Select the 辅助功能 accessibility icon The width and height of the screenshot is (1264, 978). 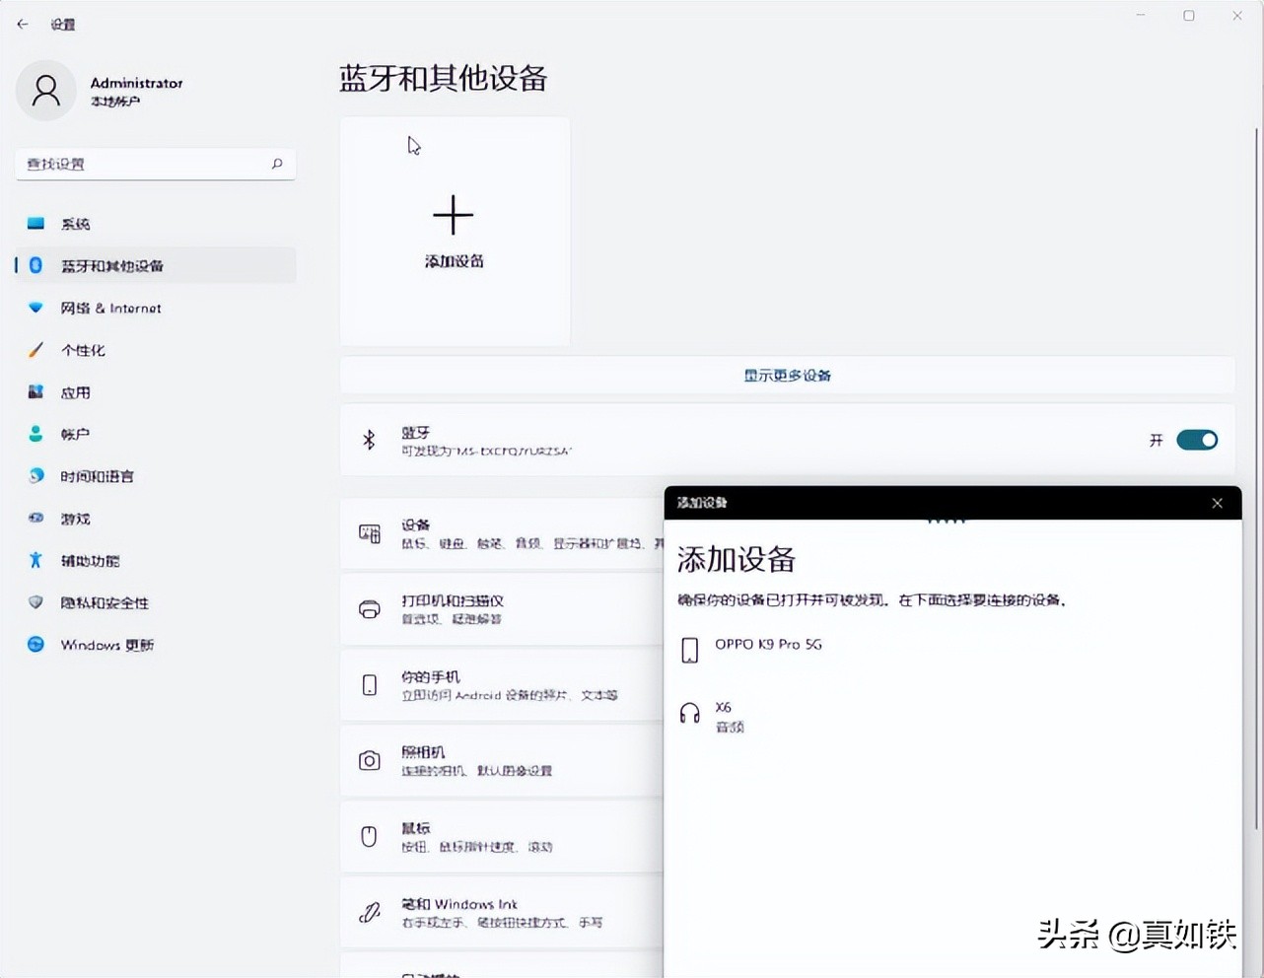coord(35,560)
